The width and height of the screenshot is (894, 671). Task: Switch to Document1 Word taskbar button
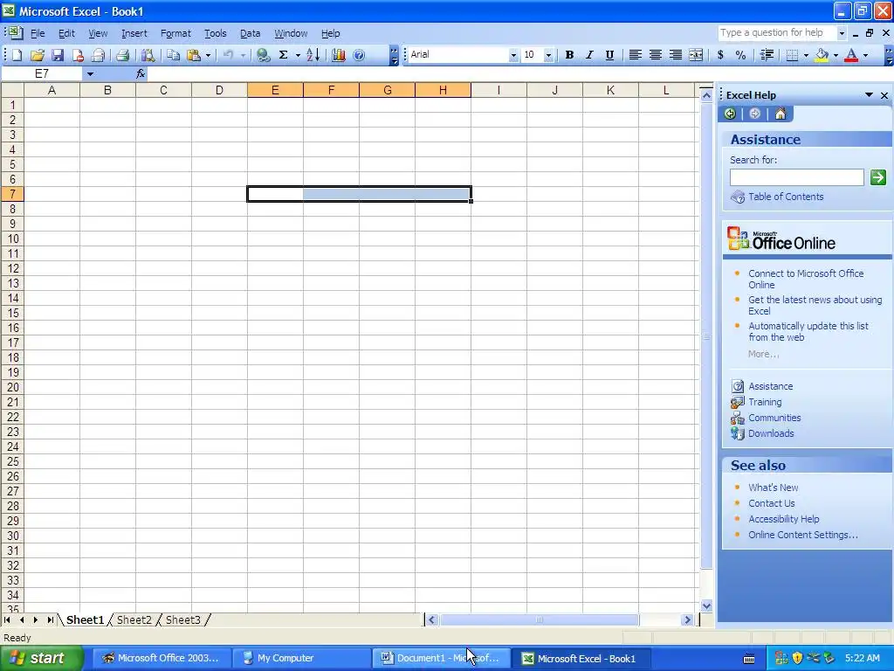[x=441, y=659]
